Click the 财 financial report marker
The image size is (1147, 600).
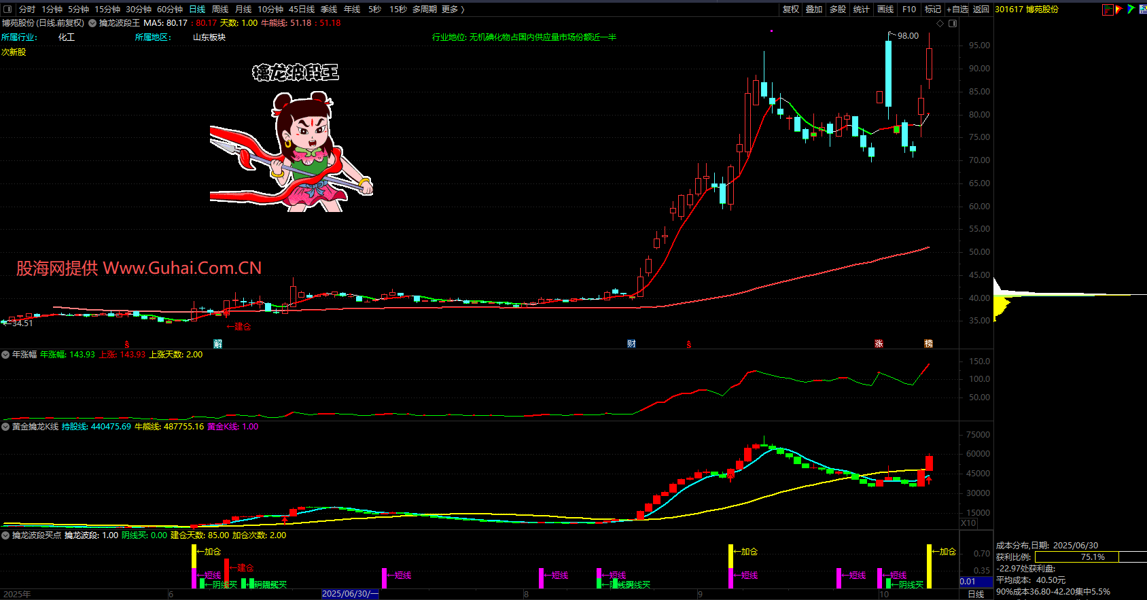(x=631, y=344)
